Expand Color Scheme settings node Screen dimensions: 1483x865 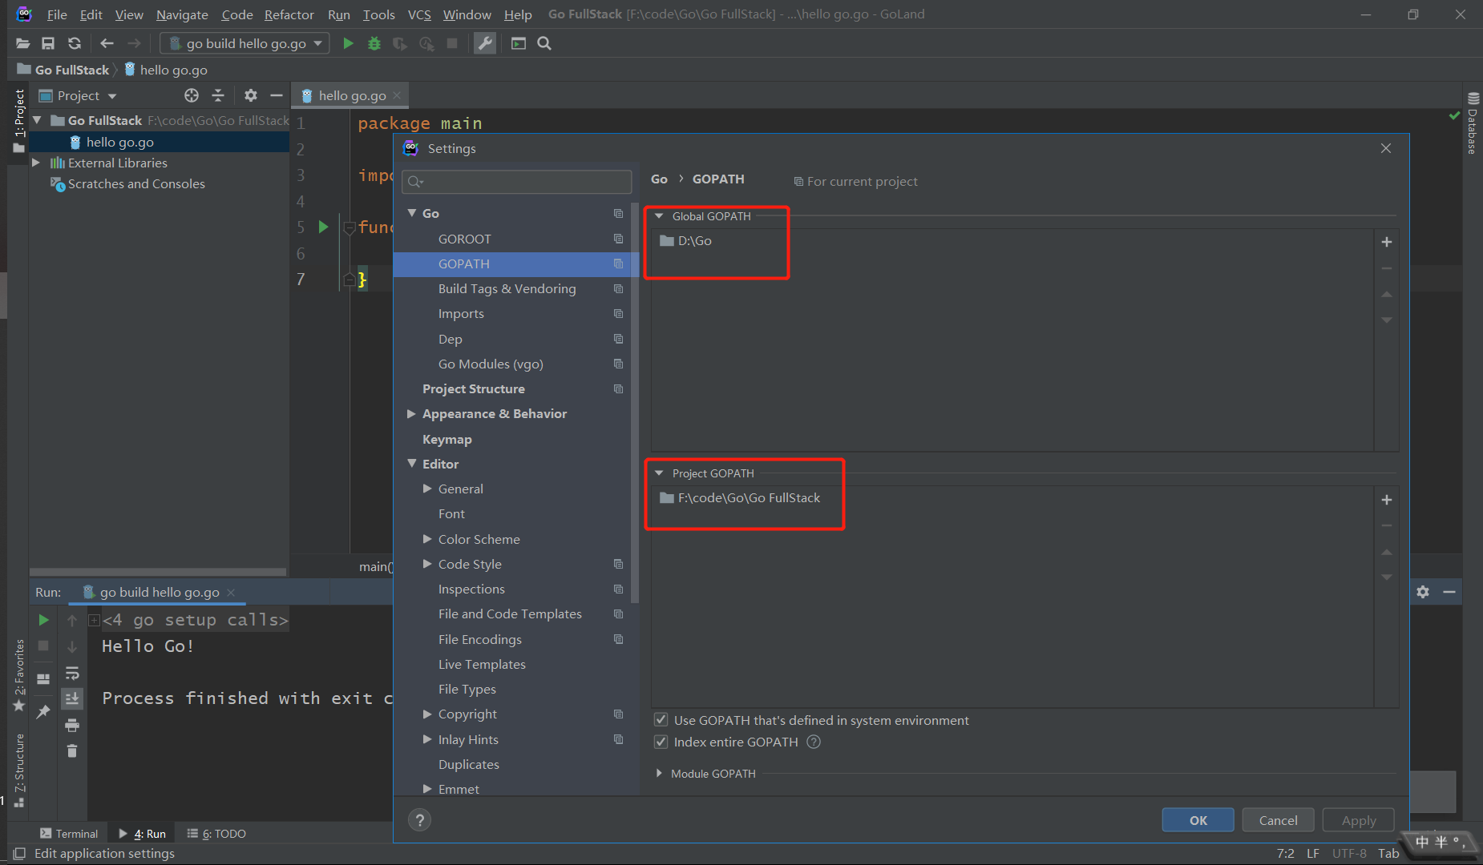pyautogui.click(x=427, y=539)
